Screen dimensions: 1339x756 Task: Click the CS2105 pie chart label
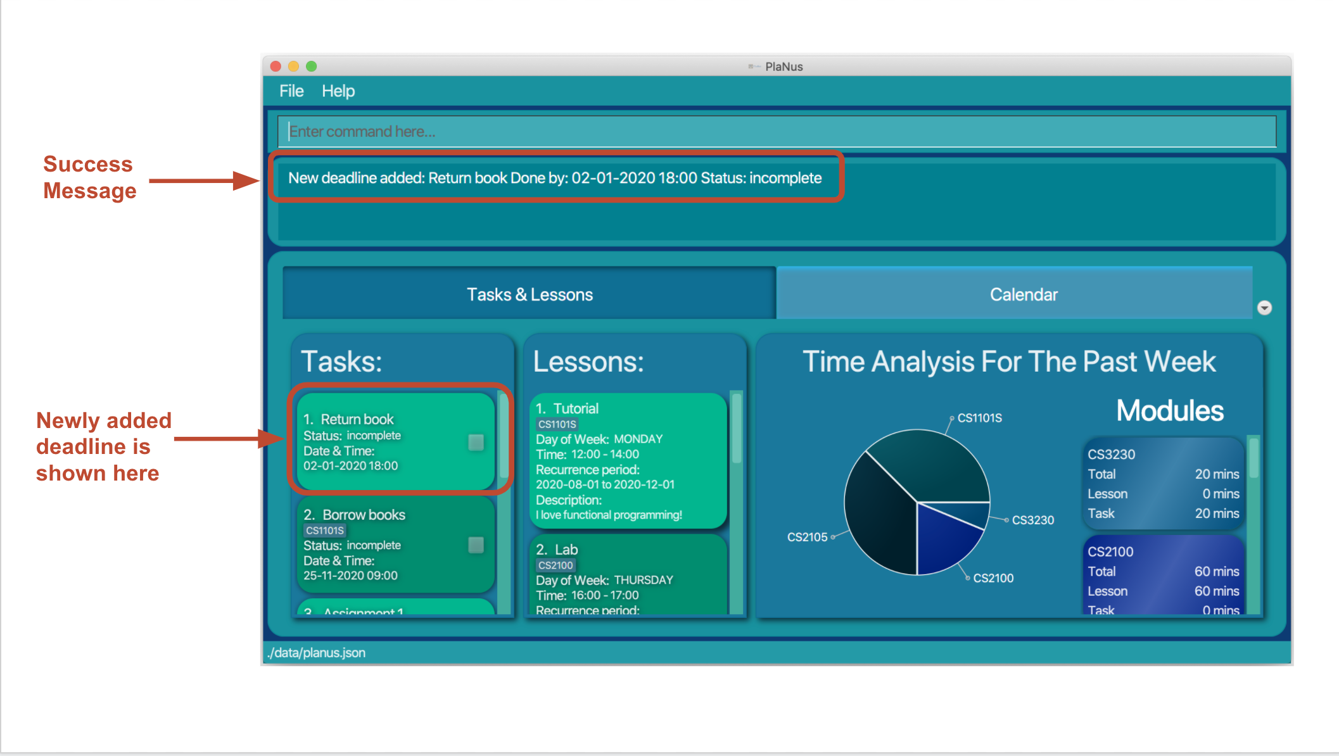807,537
